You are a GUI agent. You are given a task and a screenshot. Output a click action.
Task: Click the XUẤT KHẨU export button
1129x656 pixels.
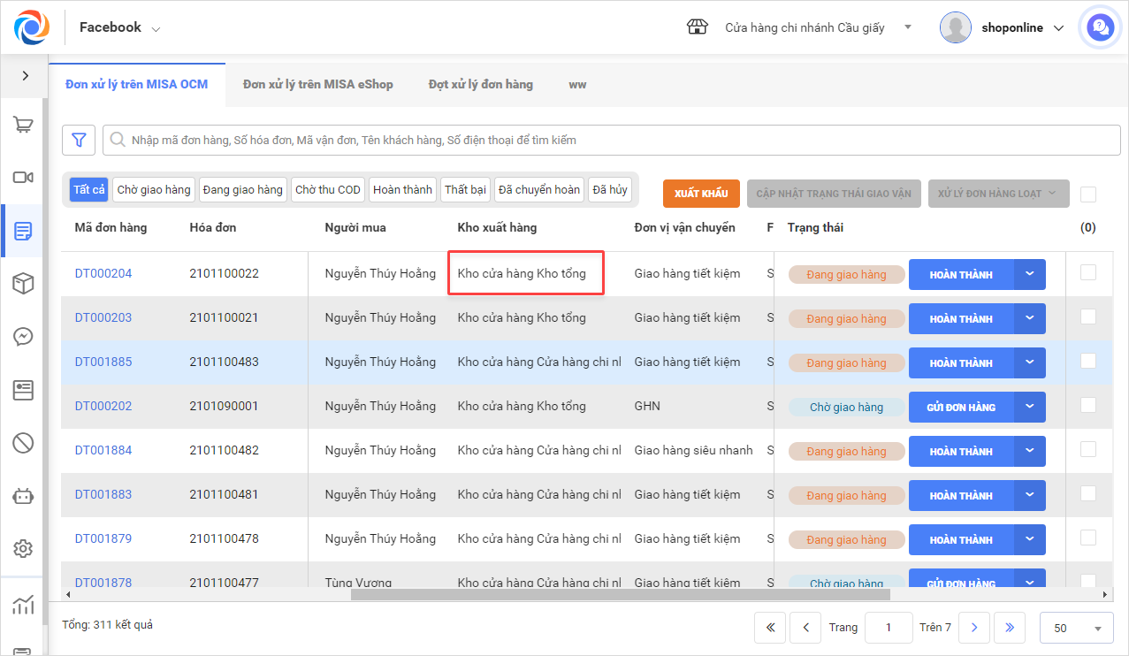click(x=701, y=194)
